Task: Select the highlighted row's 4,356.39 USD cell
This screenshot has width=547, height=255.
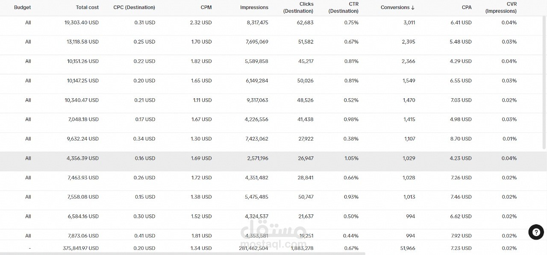Action: [x=83, y=158]
